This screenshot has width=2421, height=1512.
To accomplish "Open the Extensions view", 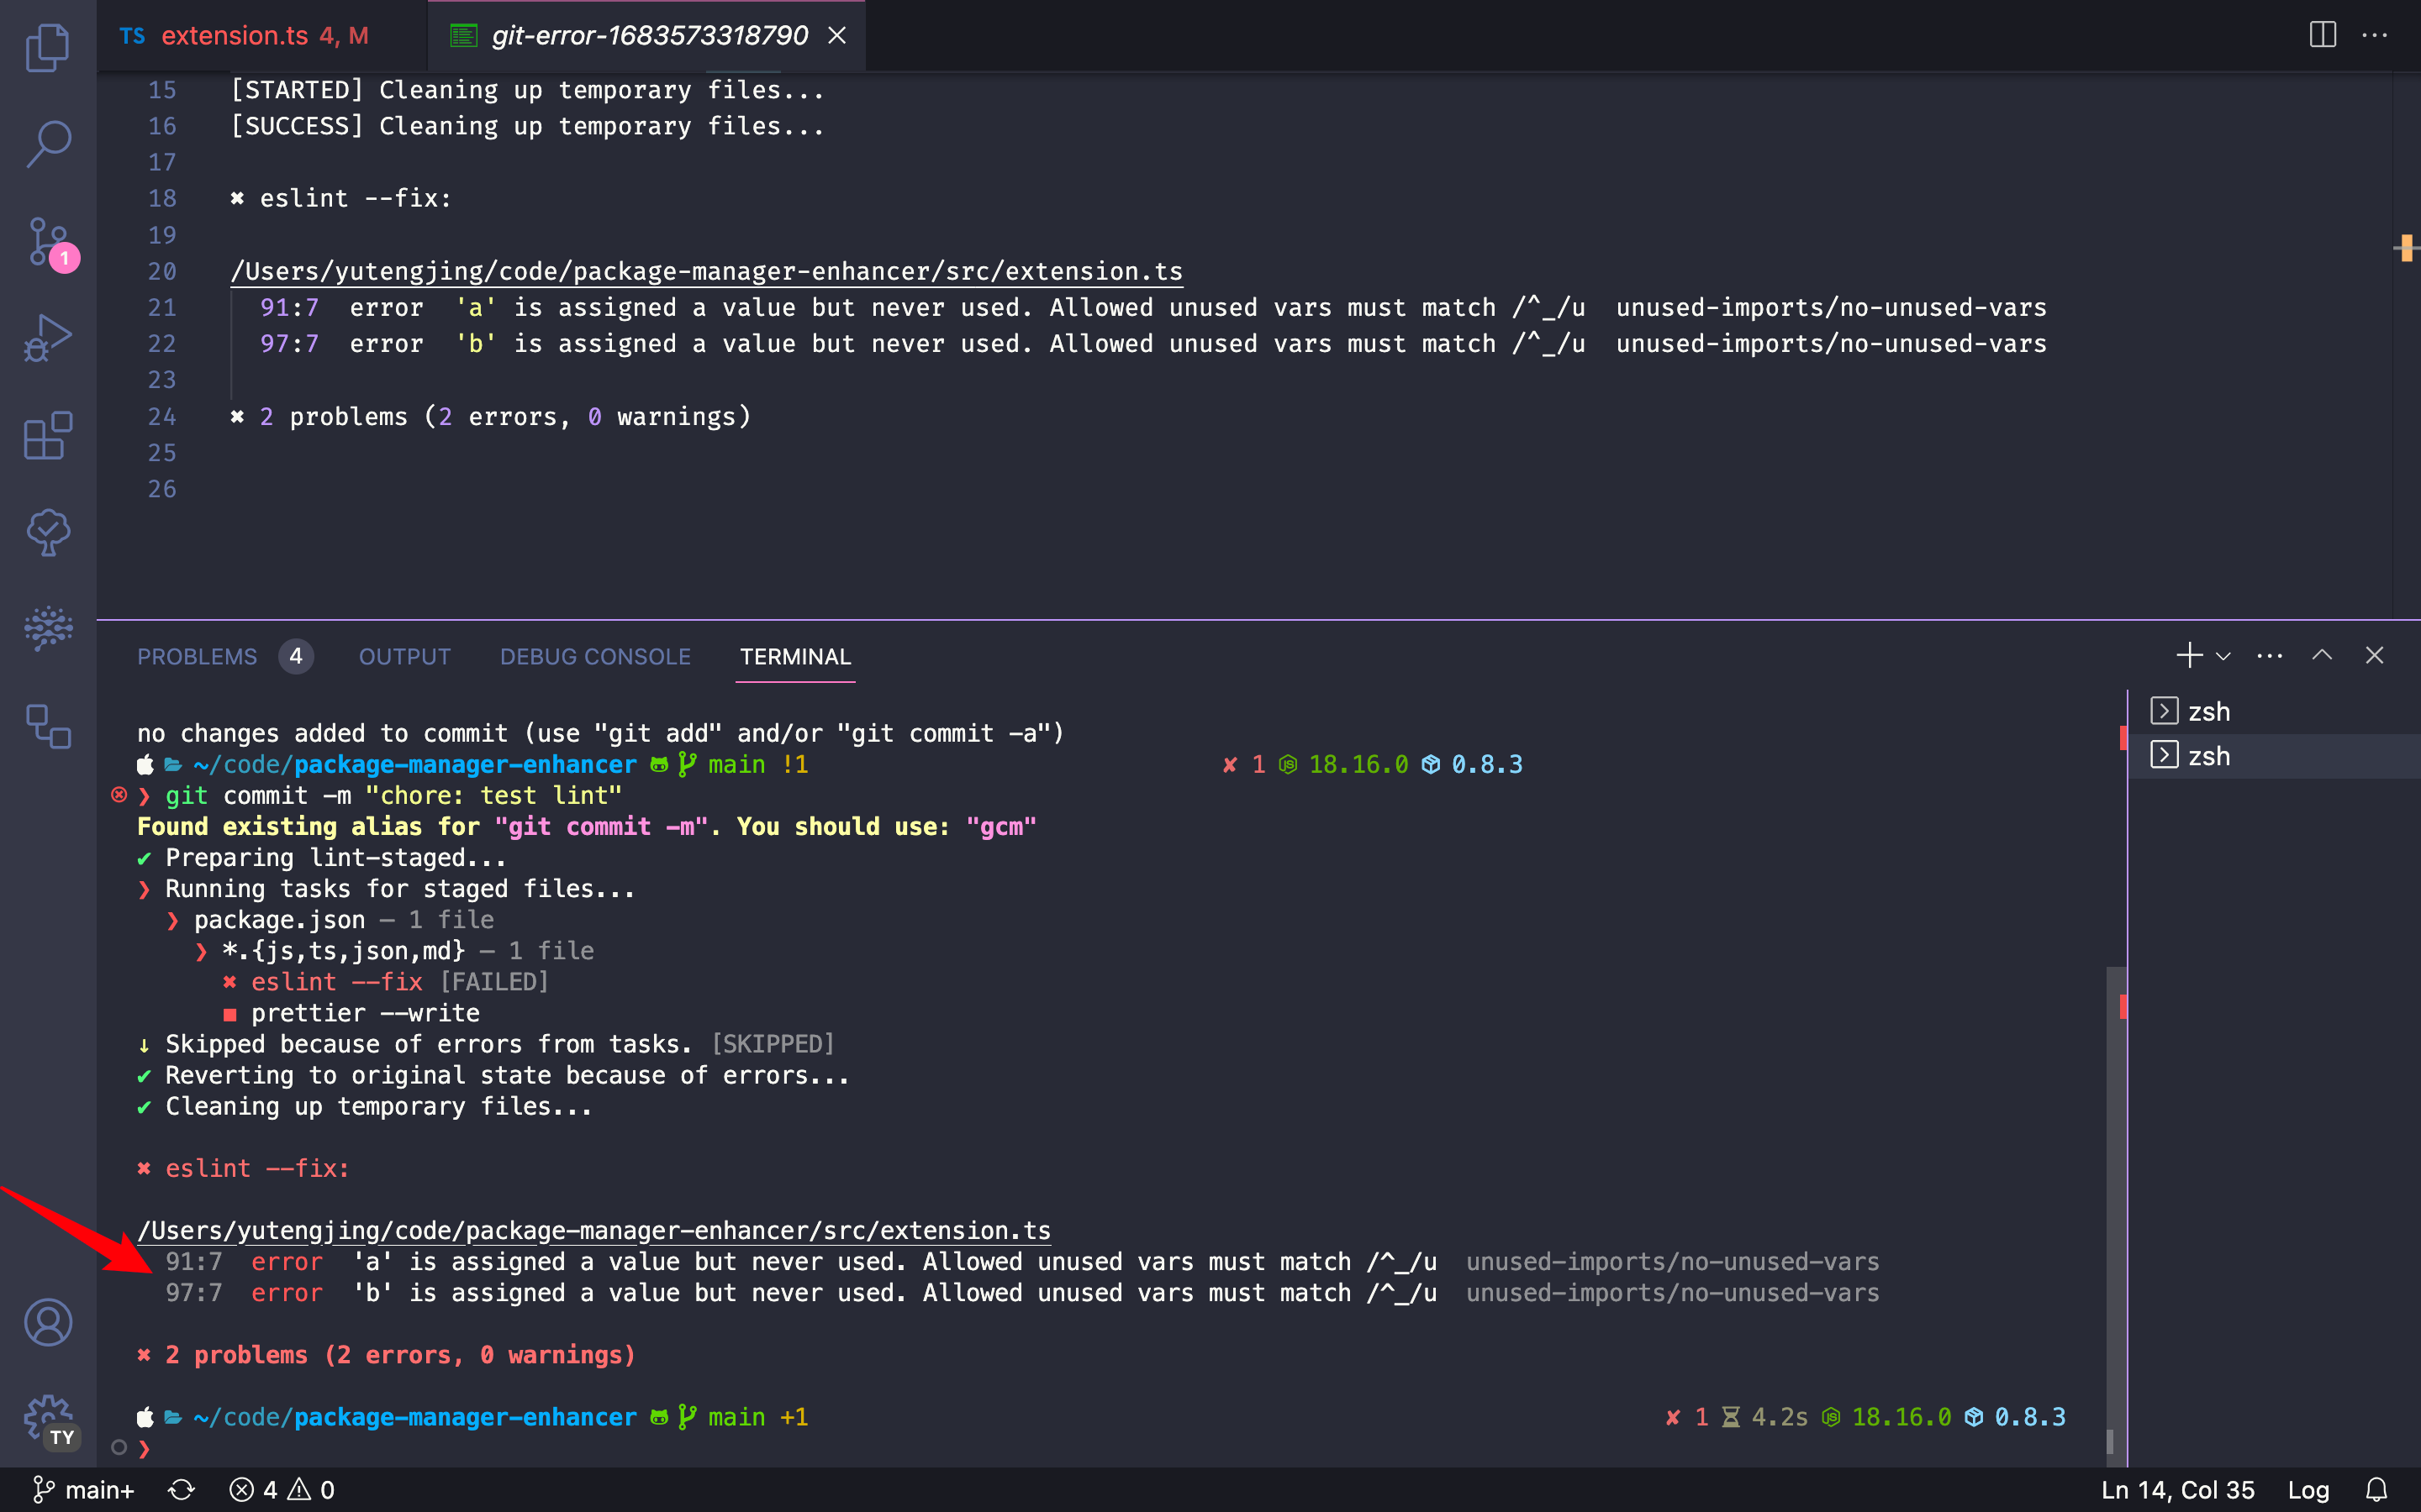I will click(x=47, y=436).
